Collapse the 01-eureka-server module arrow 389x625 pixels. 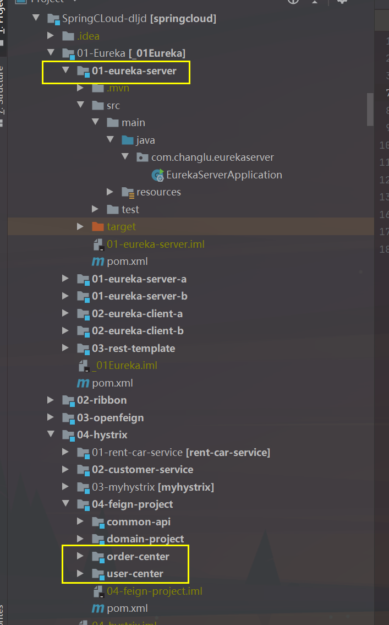(x=65, y=70)
